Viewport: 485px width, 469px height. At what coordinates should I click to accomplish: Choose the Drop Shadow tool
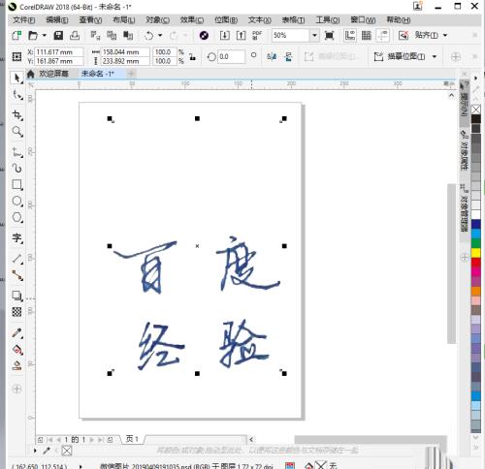16,296
